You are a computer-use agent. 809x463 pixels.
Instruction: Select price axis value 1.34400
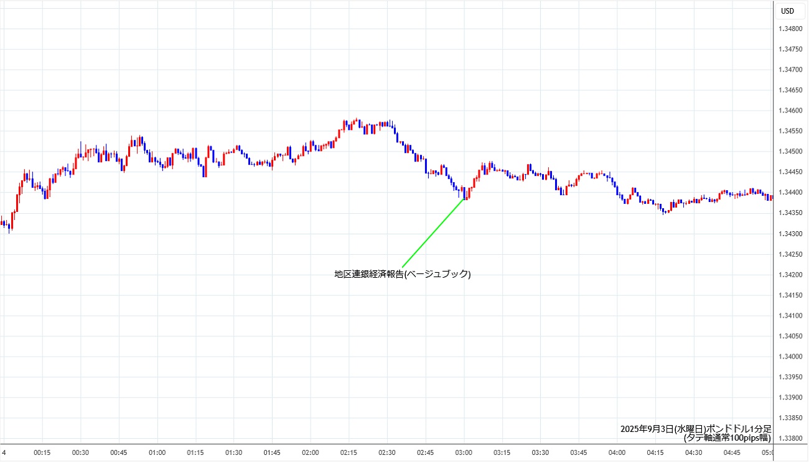click(790, 193)
